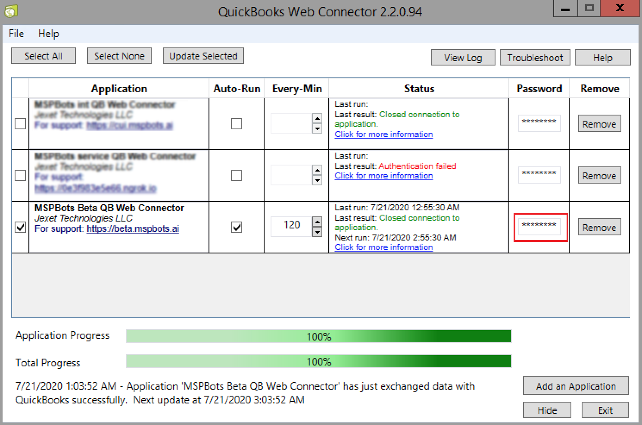Disable Auto-Run for MSPBots Beta QB row

(237, 227)
